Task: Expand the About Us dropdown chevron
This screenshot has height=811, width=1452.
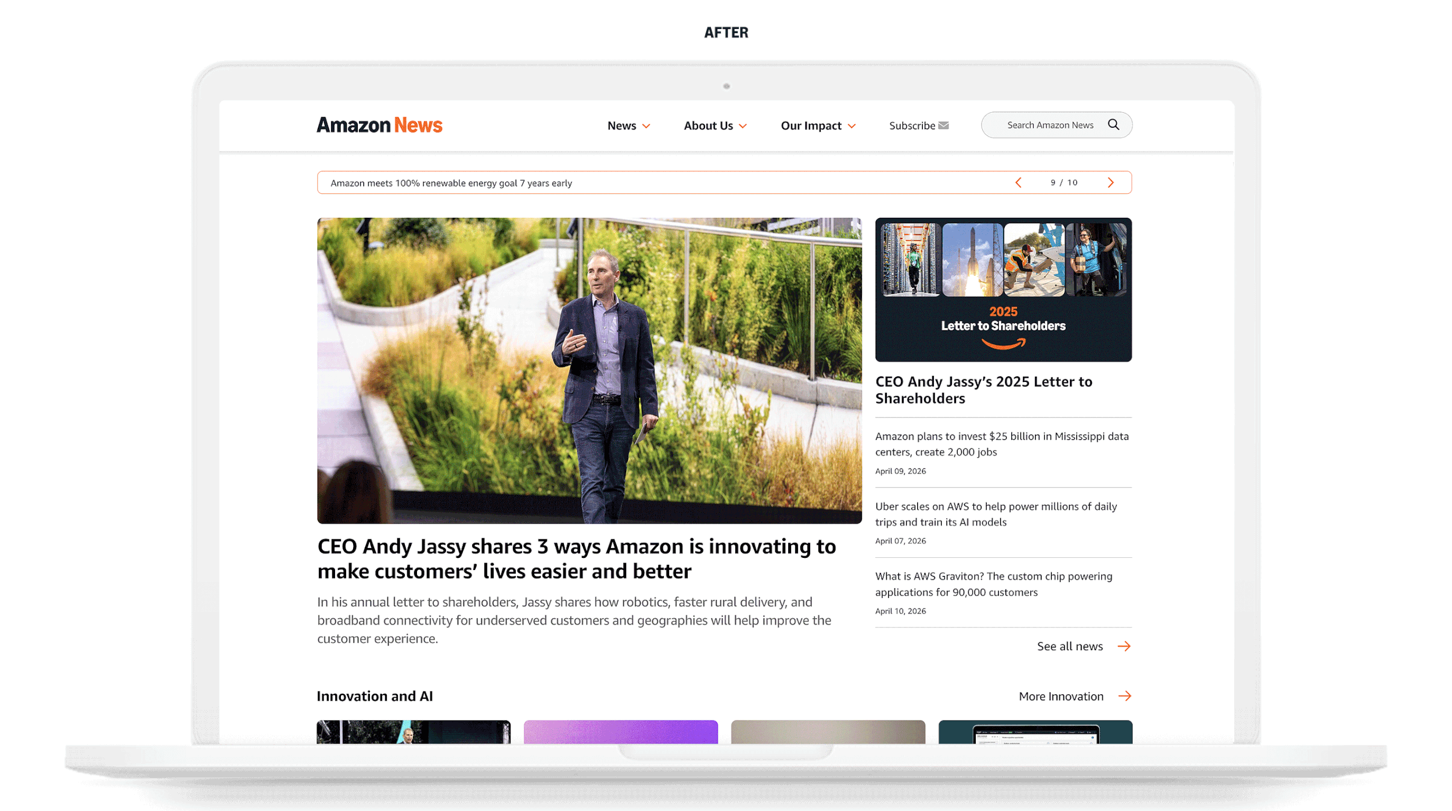Action: point(742,127)
